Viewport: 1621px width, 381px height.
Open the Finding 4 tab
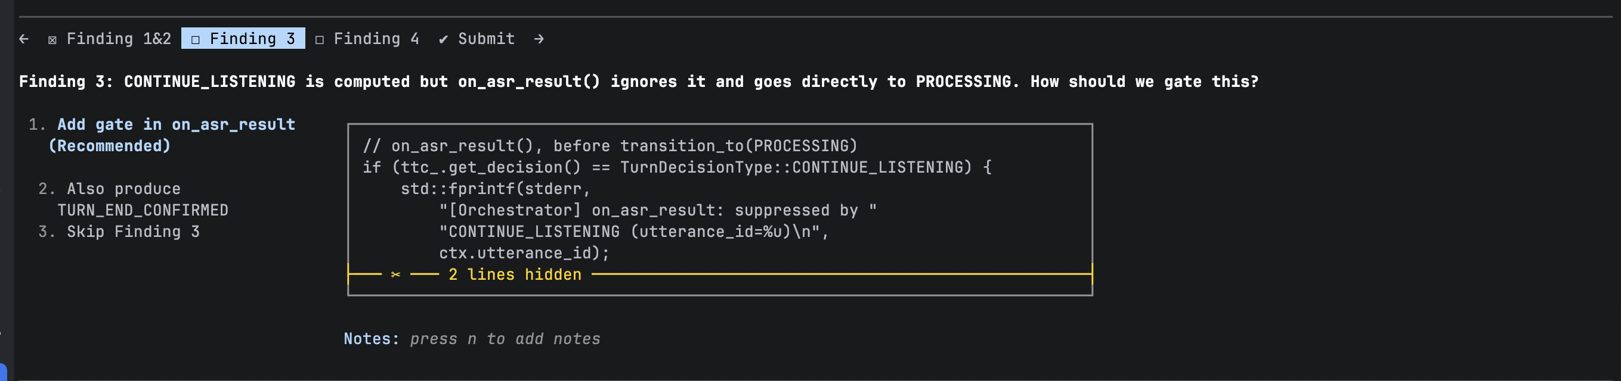tap(376, 39)
